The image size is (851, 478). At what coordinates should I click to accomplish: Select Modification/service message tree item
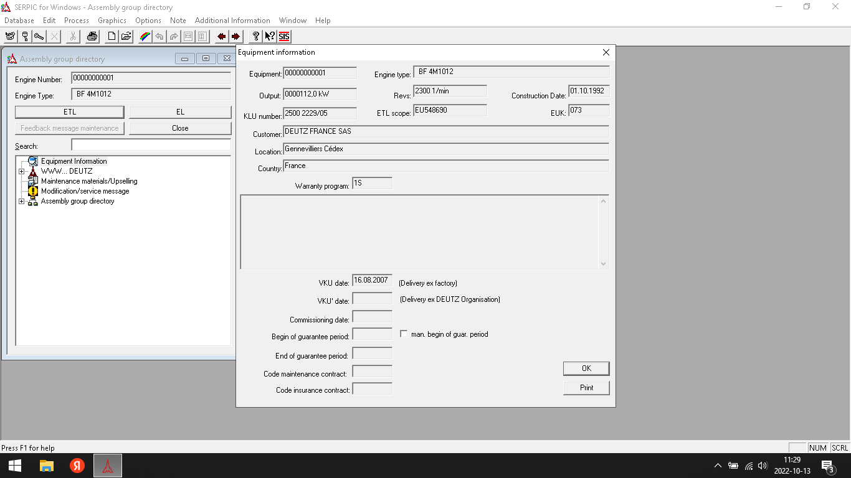click(x=85, y=191)
